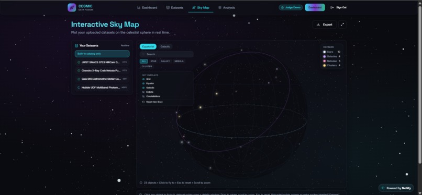The height and width of the screenshot is (195, 422).
Task: Click the Powered by Netlify badge
Action: 396,188
